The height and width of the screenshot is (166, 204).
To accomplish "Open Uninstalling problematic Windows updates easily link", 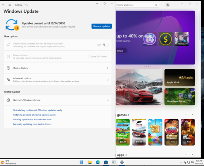I will pyautogui.click(x=38, y=110).
